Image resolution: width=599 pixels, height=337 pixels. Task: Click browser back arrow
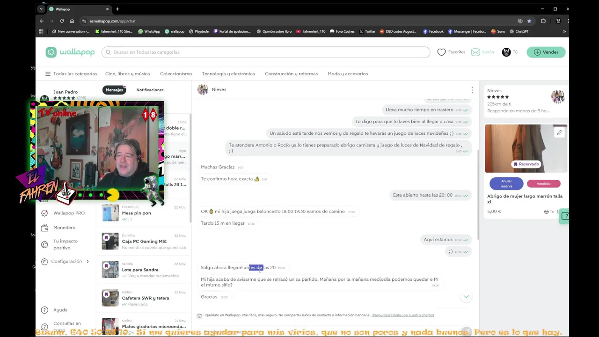click(42, 21)
